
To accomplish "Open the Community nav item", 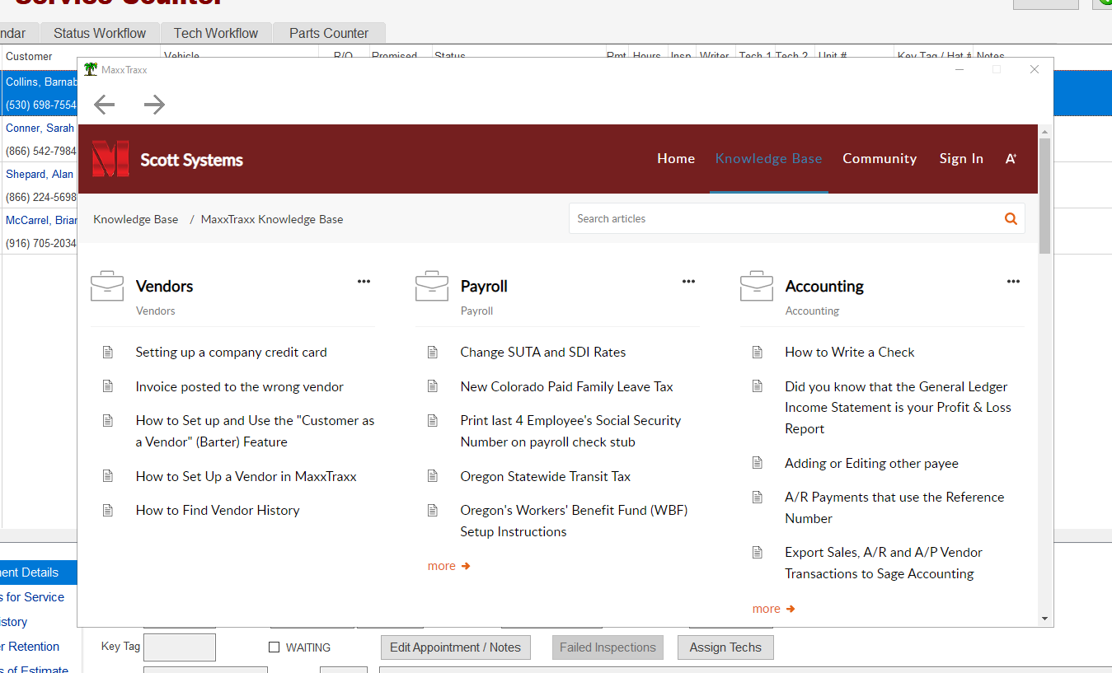I will click(880, 158).
